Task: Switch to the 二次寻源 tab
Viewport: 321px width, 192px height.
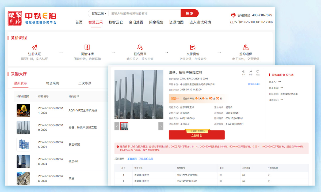Action: pos(85,83)
